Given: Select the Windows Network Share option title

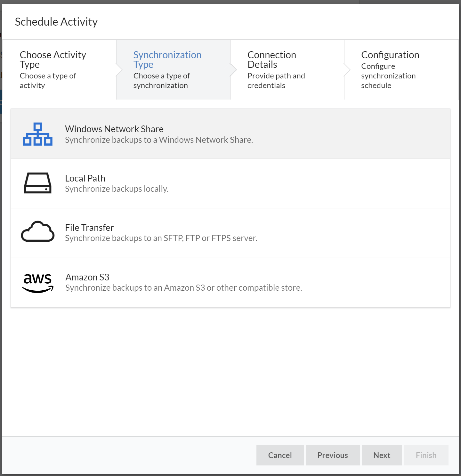Looking at the screenshot, I should [x=114, y=129].
